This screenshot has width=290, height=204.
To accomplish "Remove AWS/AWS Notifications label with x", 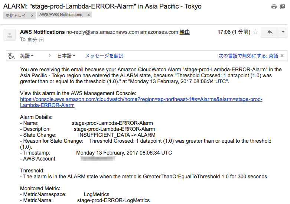I will click(x=89, y=15).
